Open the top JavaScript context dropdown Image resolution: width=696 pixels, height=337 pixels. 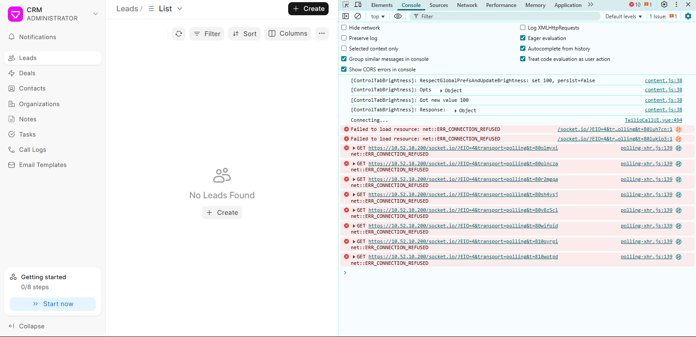click(378, 16)
